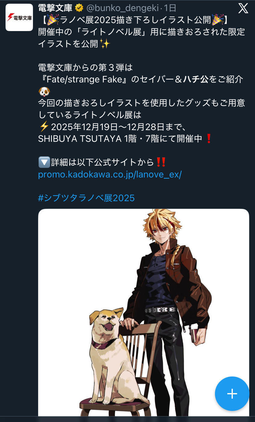Open the promo.kadokawa.co.jp/lanove_ex/ link

click(110, 174)
